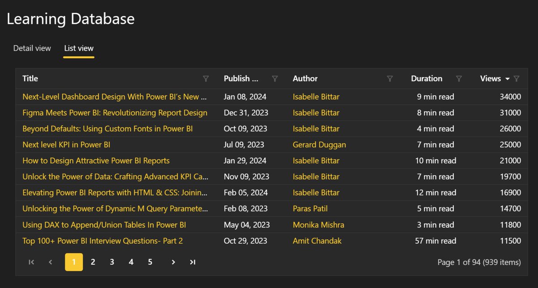Image resolution: width=538 pixels, height=288 pixels.
Task: Open Top 100+ Interview Questions Part 2
Action: [x=103, y=241]
